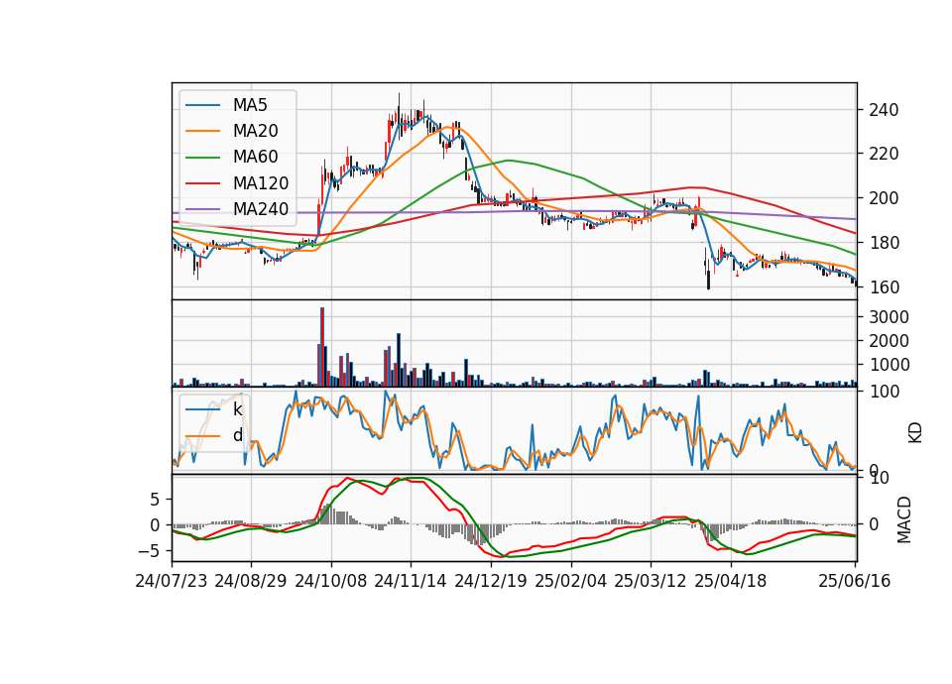Click the 24/12/19 date axis label
The height and width of the screenshot is (684, 952).
pos(491,581)
